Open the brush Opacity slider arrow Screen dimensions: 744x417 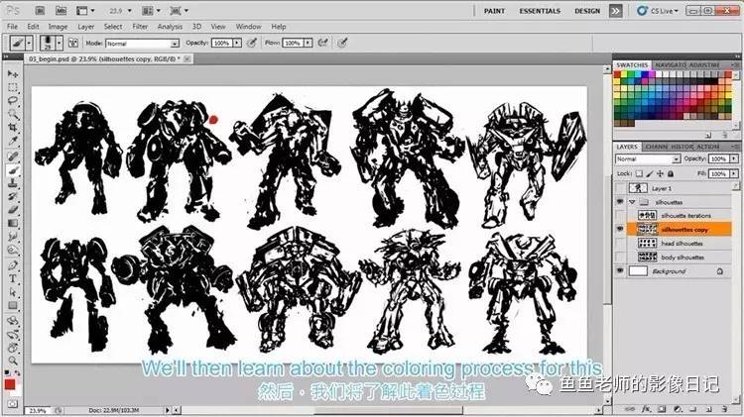(x=237, y=44)
